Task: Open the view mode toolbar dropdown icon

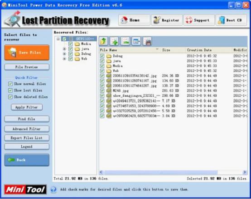Action: [136, 42]
